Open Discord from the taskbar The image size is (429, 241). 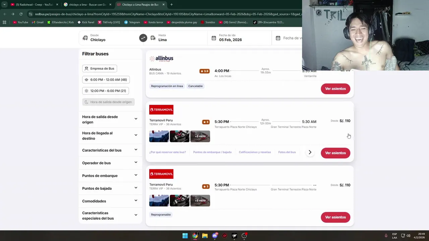click(215, 236)
